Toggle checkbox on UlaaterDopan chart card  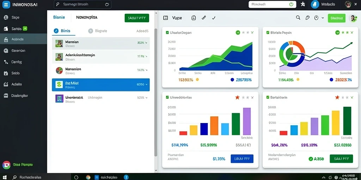167,33
